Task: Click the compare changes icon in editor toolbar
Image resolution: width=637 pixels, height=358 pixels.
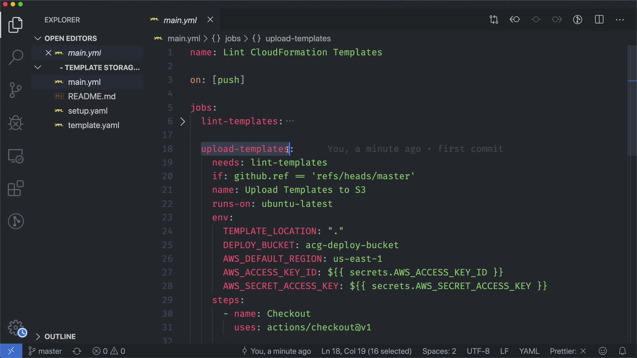Action: coord(494,20)
